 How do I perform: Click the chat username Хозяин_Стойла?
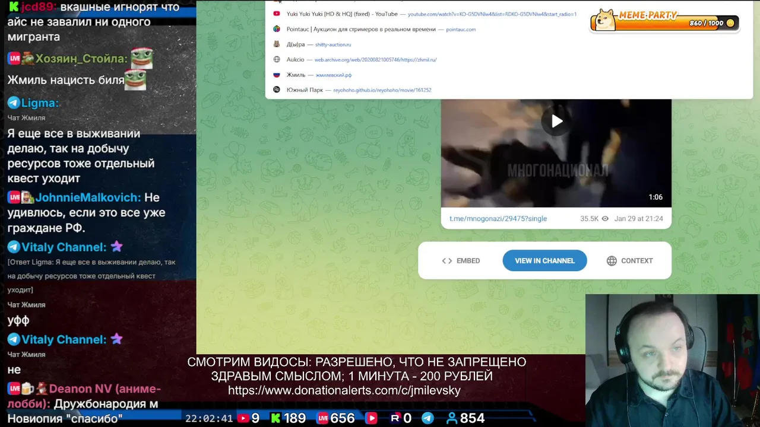click(x=81, y=59)
